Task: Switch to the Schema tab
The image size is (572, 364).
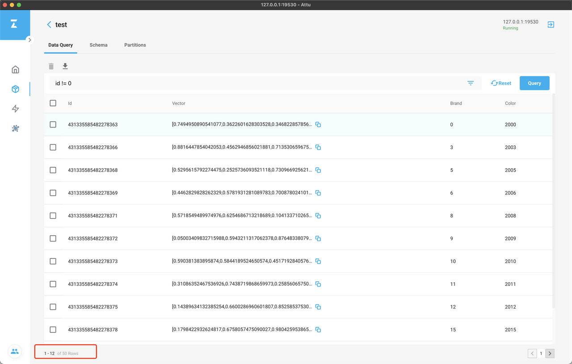Action: click(98, 45)
